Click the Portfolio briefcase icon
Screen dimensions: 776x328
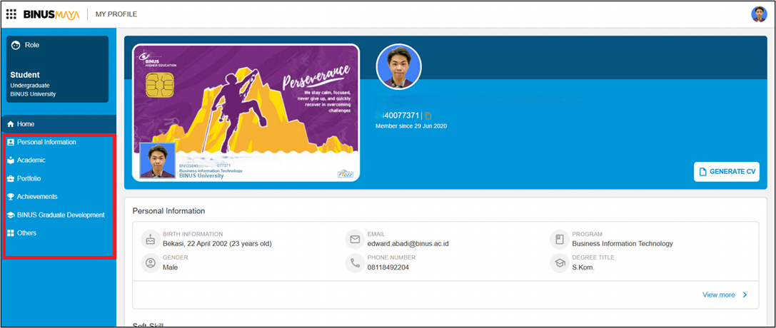tap(11, 179)
